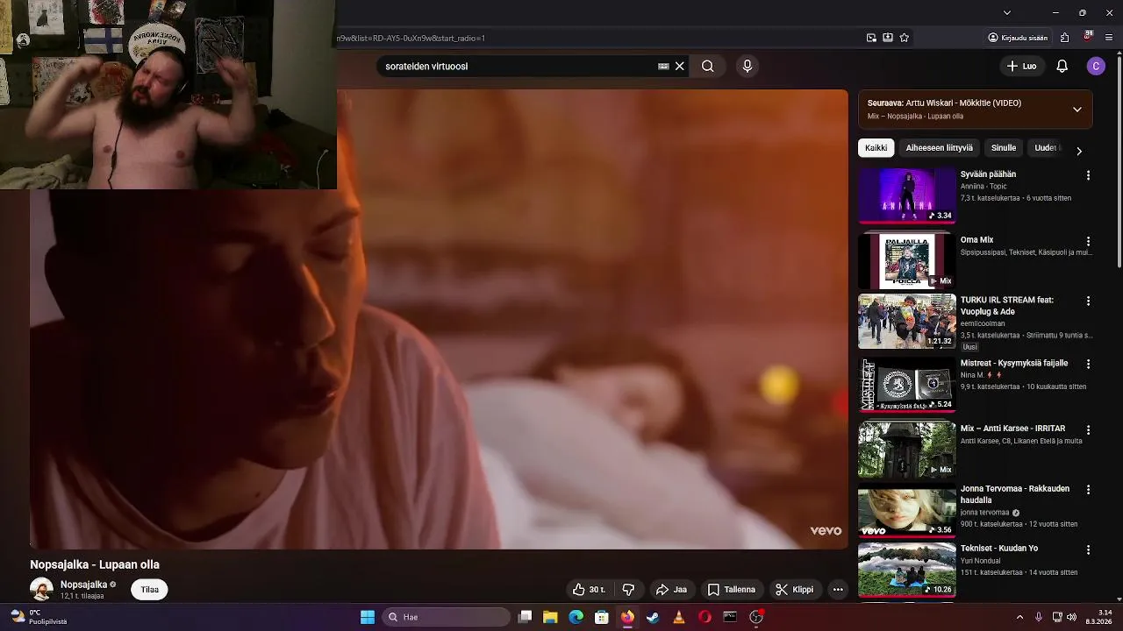Open Tekniset - Kuudan Yo title

pyautogui.click(x=999, y=548)
